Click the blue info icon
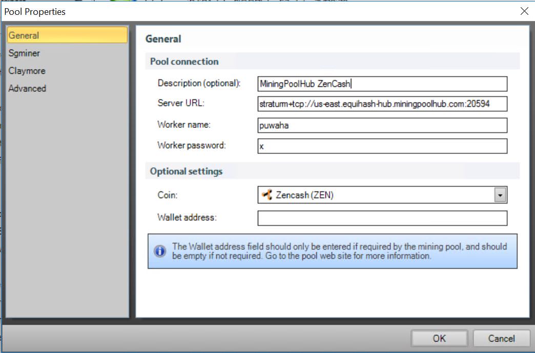Screen dimensions: 535x353 (160, 251)
